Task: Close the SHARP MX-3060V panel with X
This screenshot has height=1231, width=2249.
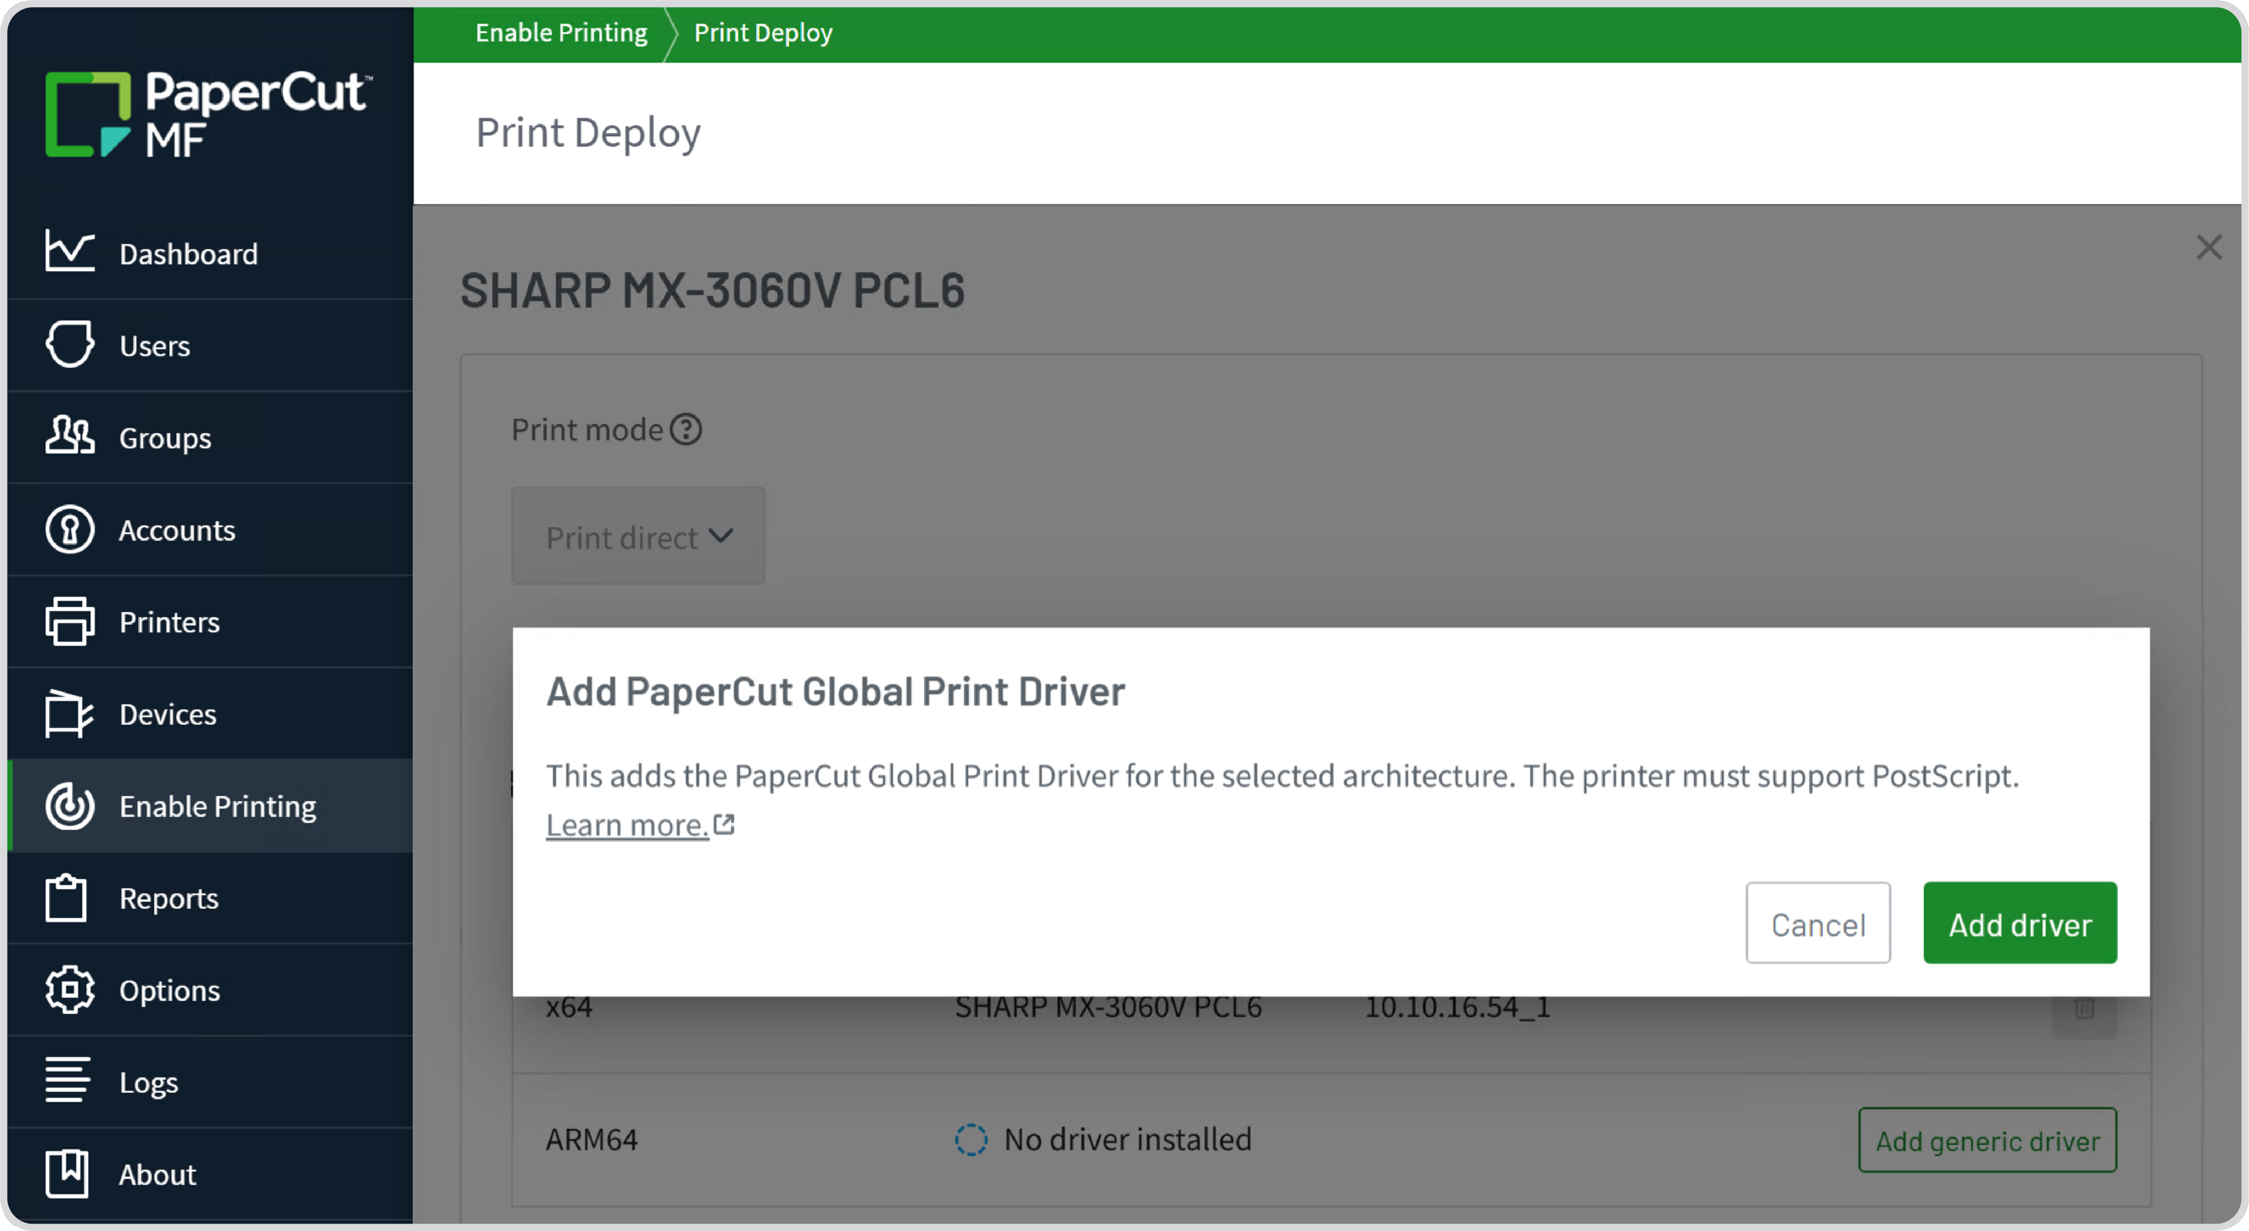Action: 2209,247
